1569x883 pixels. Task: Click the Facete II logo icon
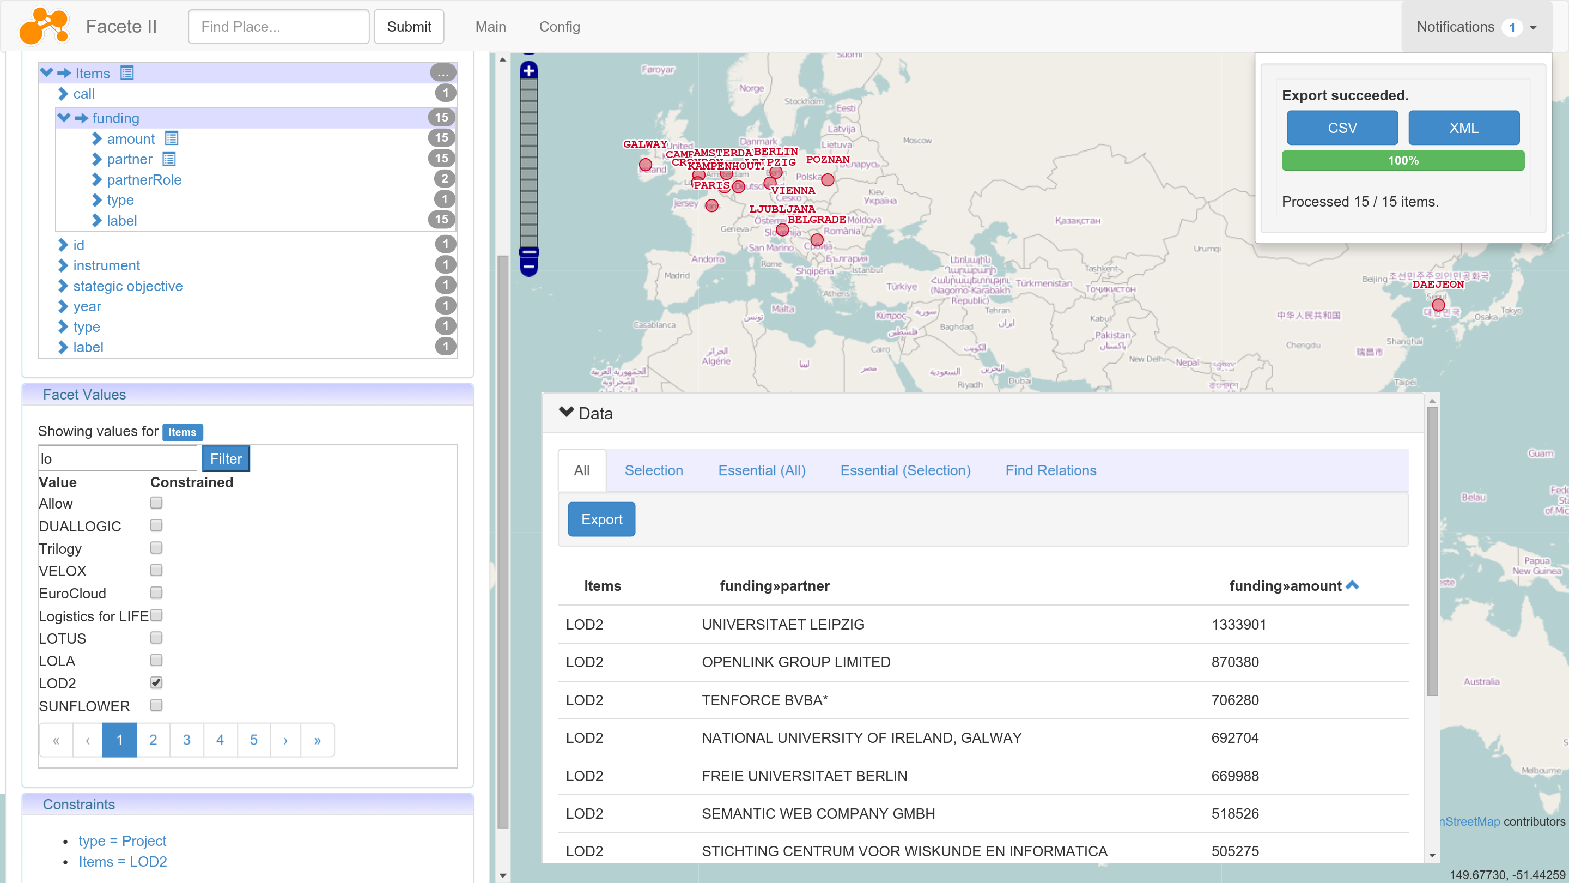(x=44, y=26)
